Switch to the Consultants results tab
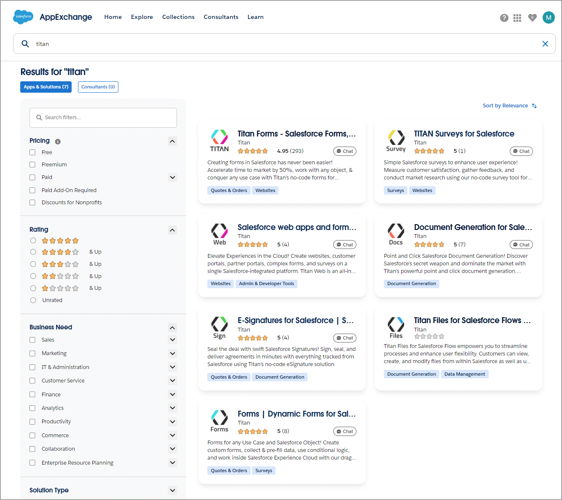562x500 pixels. 98,87
